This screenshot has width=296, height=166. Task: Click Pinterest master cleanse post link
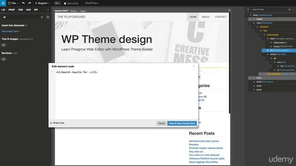pyautogui.click(x=206, y=150)
